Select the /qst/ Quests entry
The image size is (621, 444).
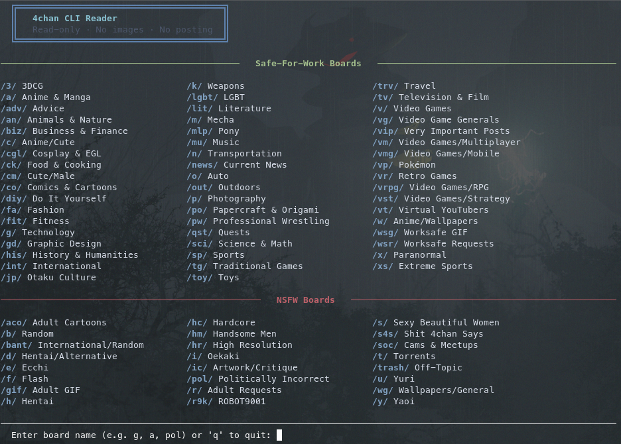click(x=218, y=233)
